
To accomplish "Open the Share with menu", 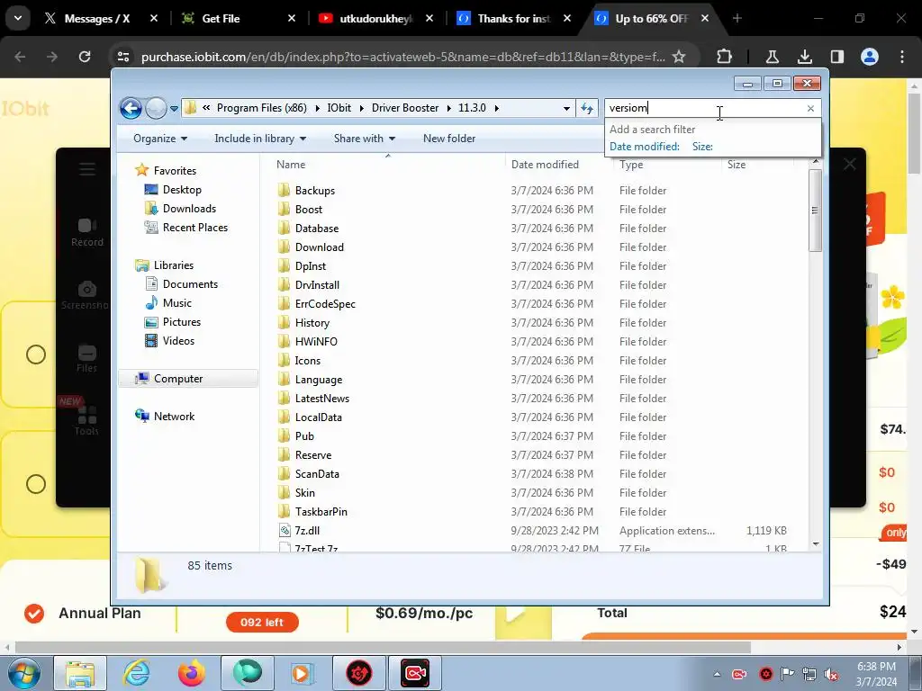I will coord(365,139).
